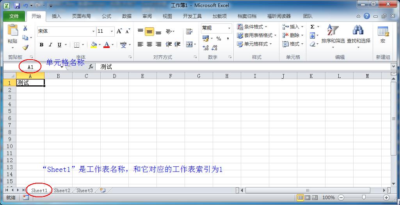Open the font name dropdown (宋体)
The image size is (400, 205).
(x=93, y=31)
